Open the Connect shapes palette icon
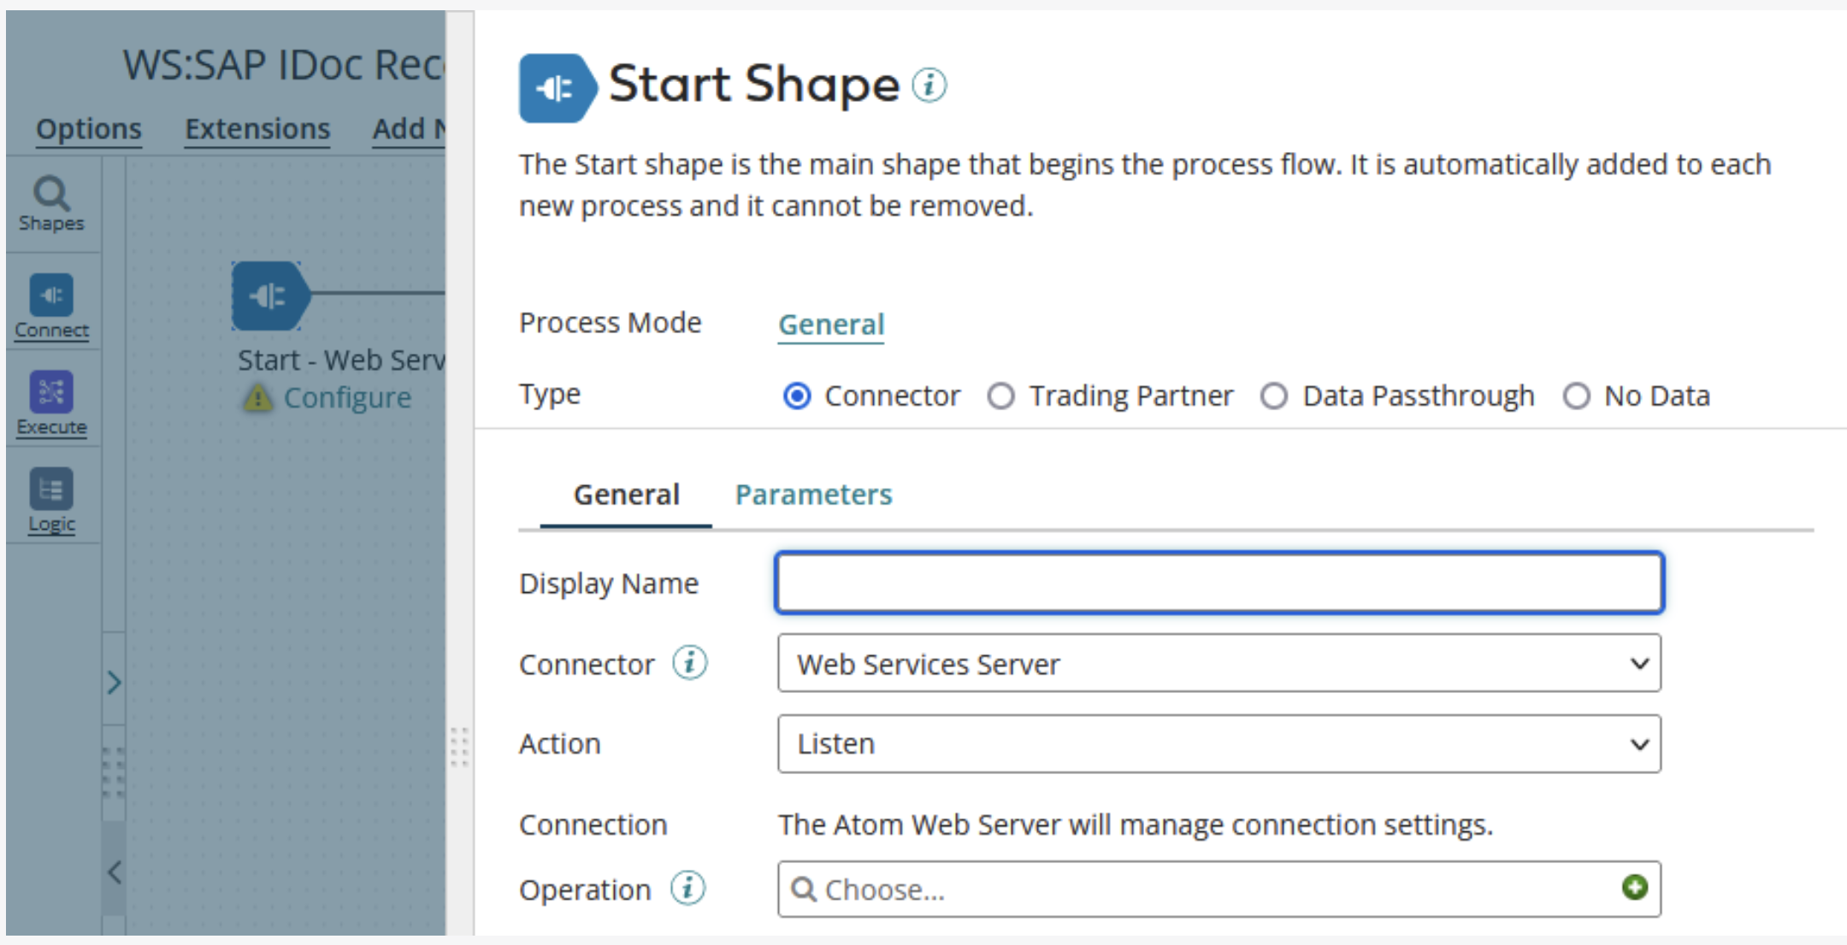Viewport: 1847px width, 945px height. (x=51, y=296)
